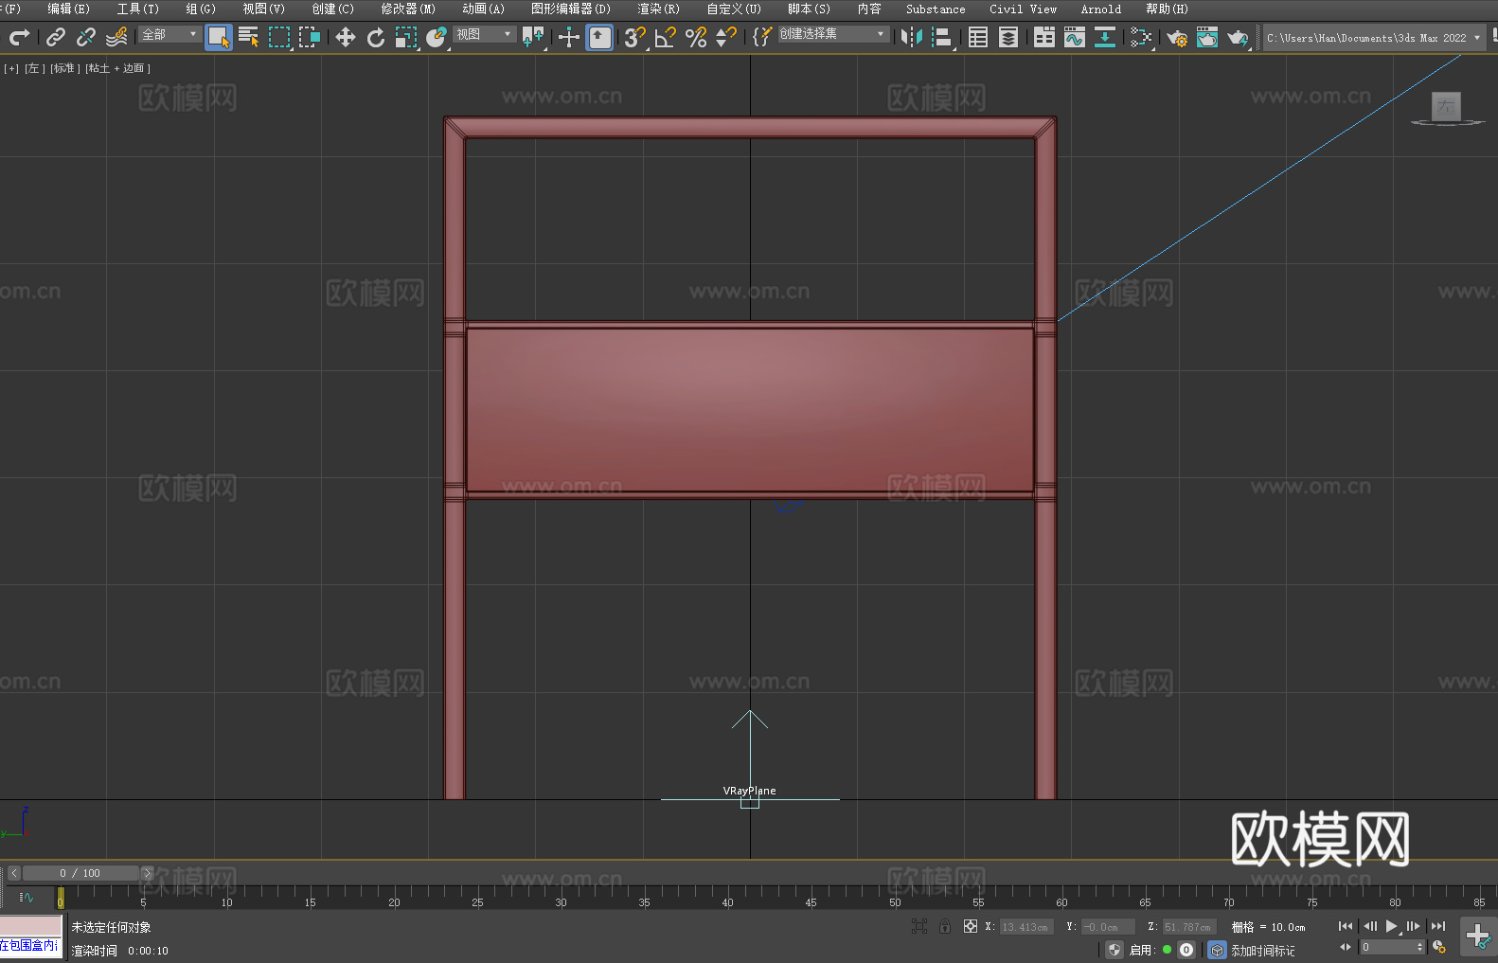
Task: Click the Render Production teapot icon
Action: point(1238,38)
